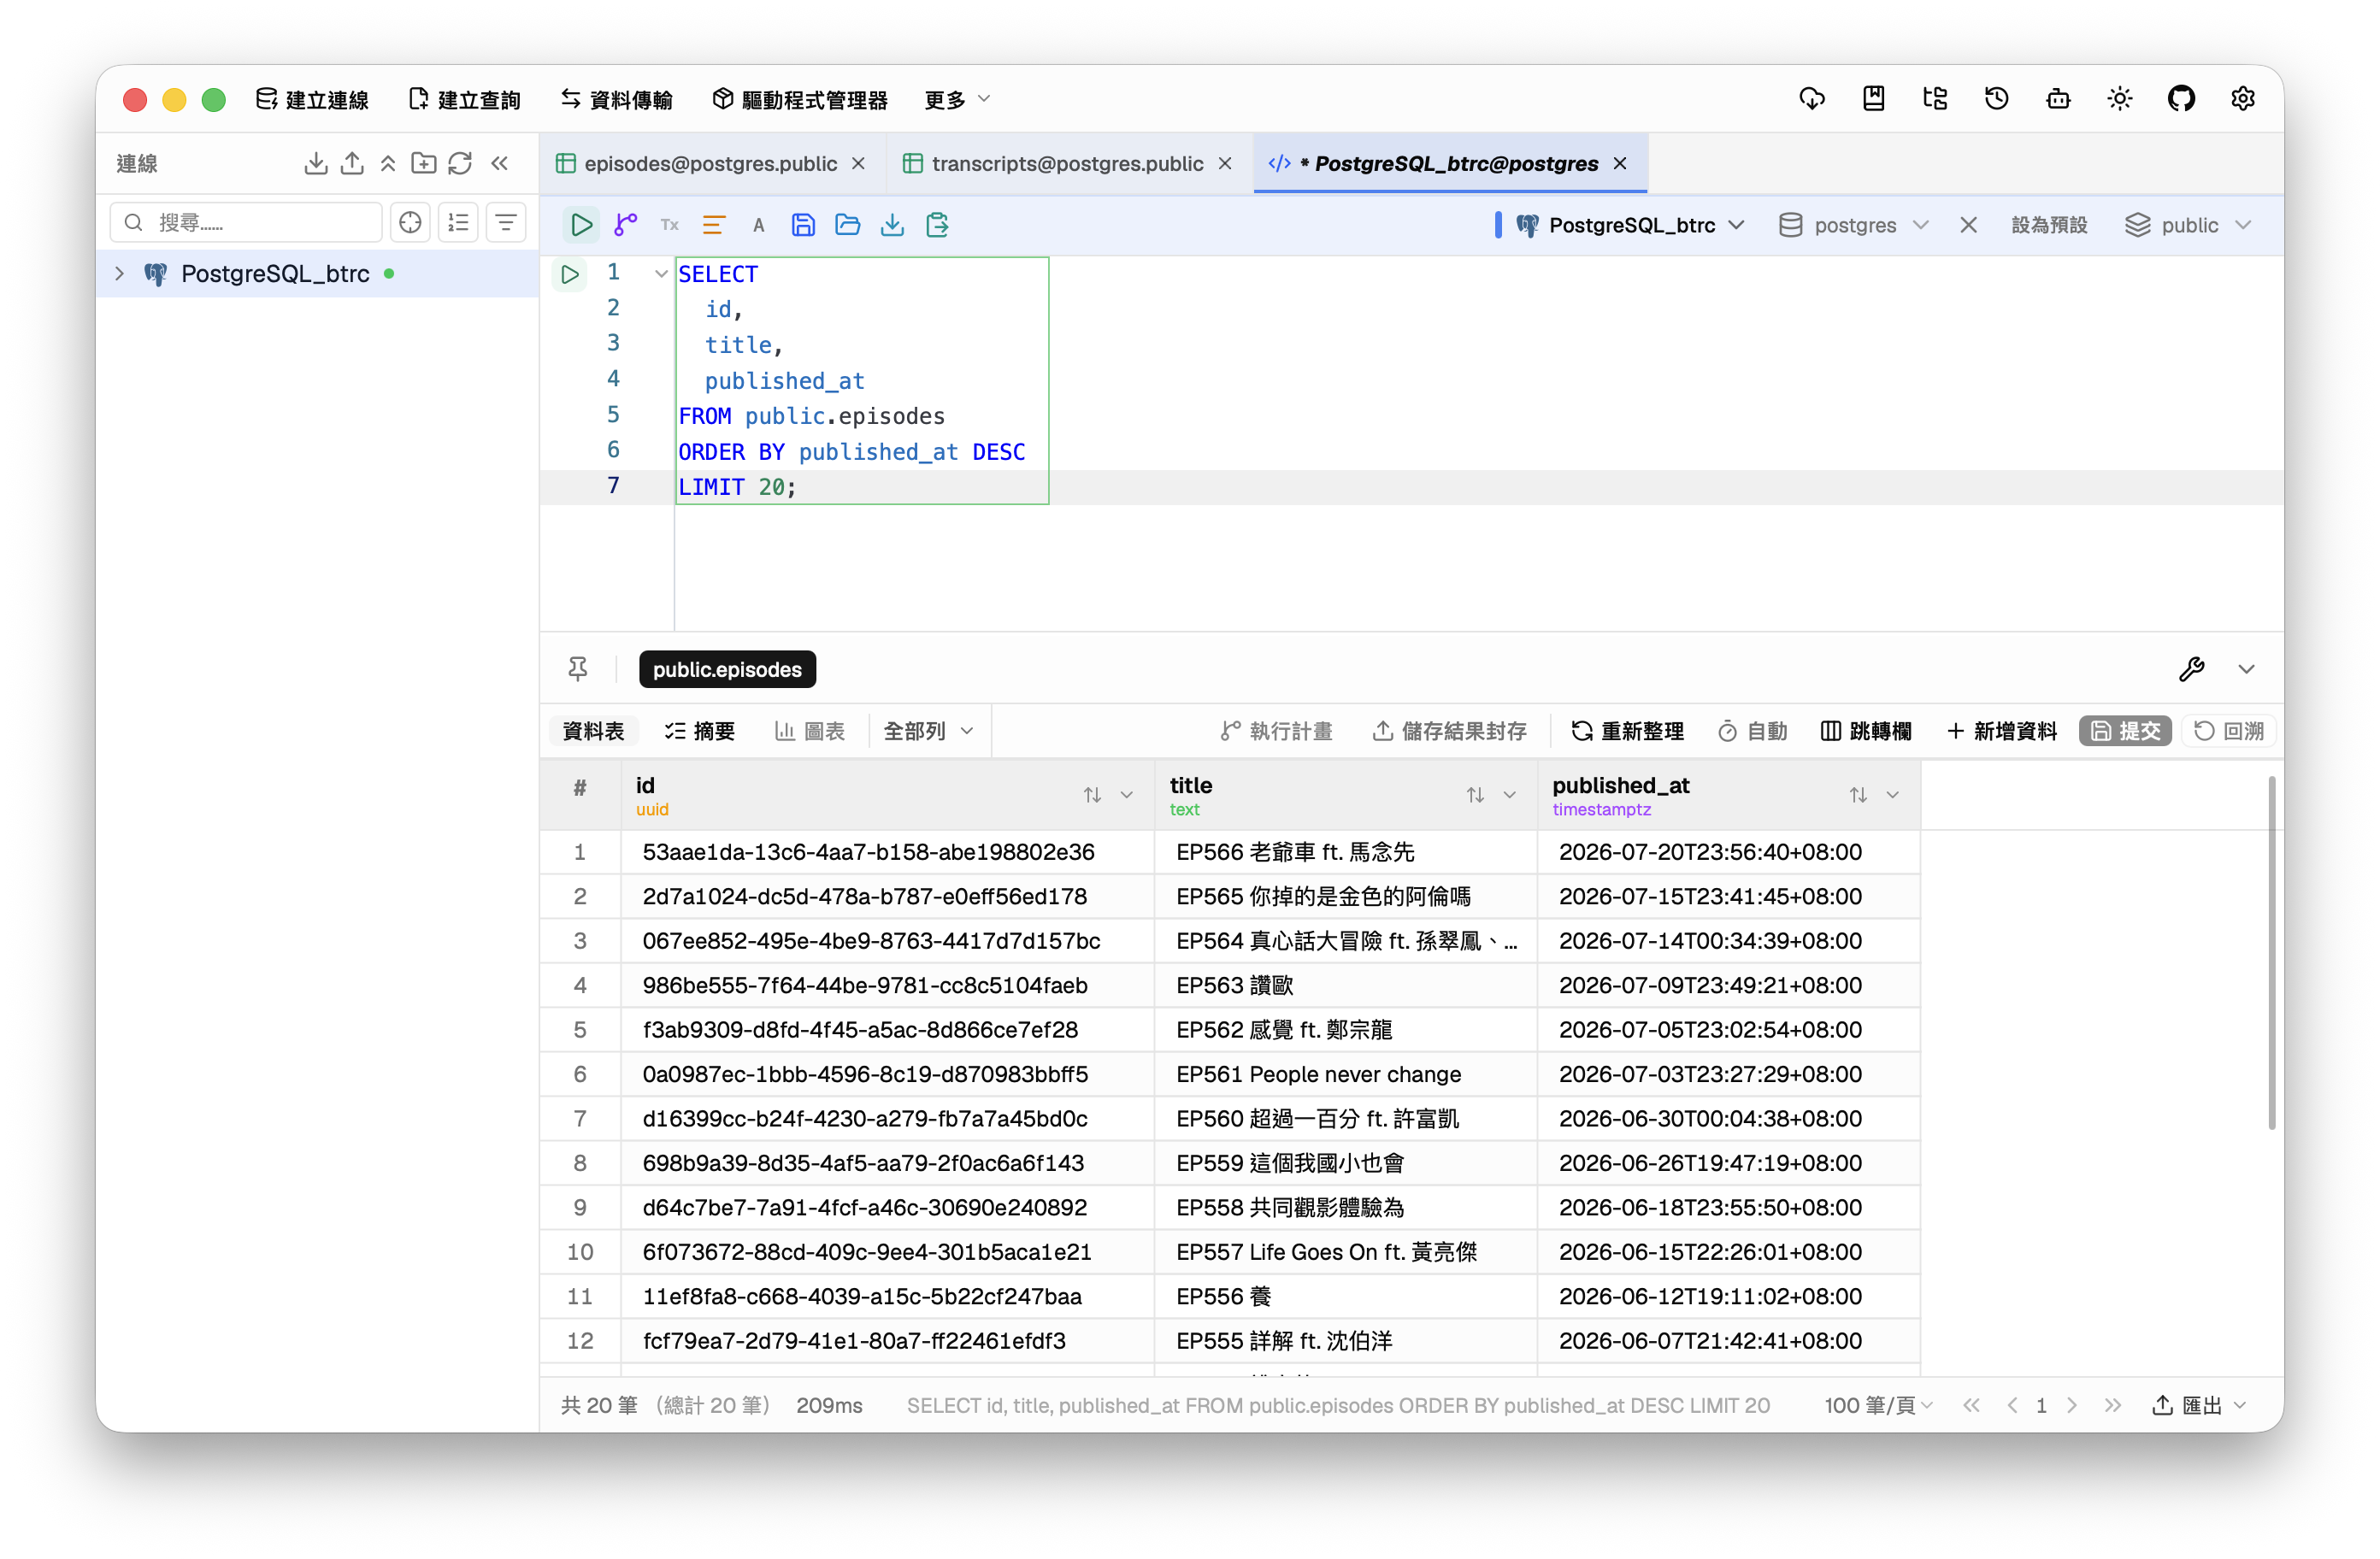Click the locate target icon beside search
Image resolution: width=2380 pixels, height=1559 pixels.
[x=410, y=222]
